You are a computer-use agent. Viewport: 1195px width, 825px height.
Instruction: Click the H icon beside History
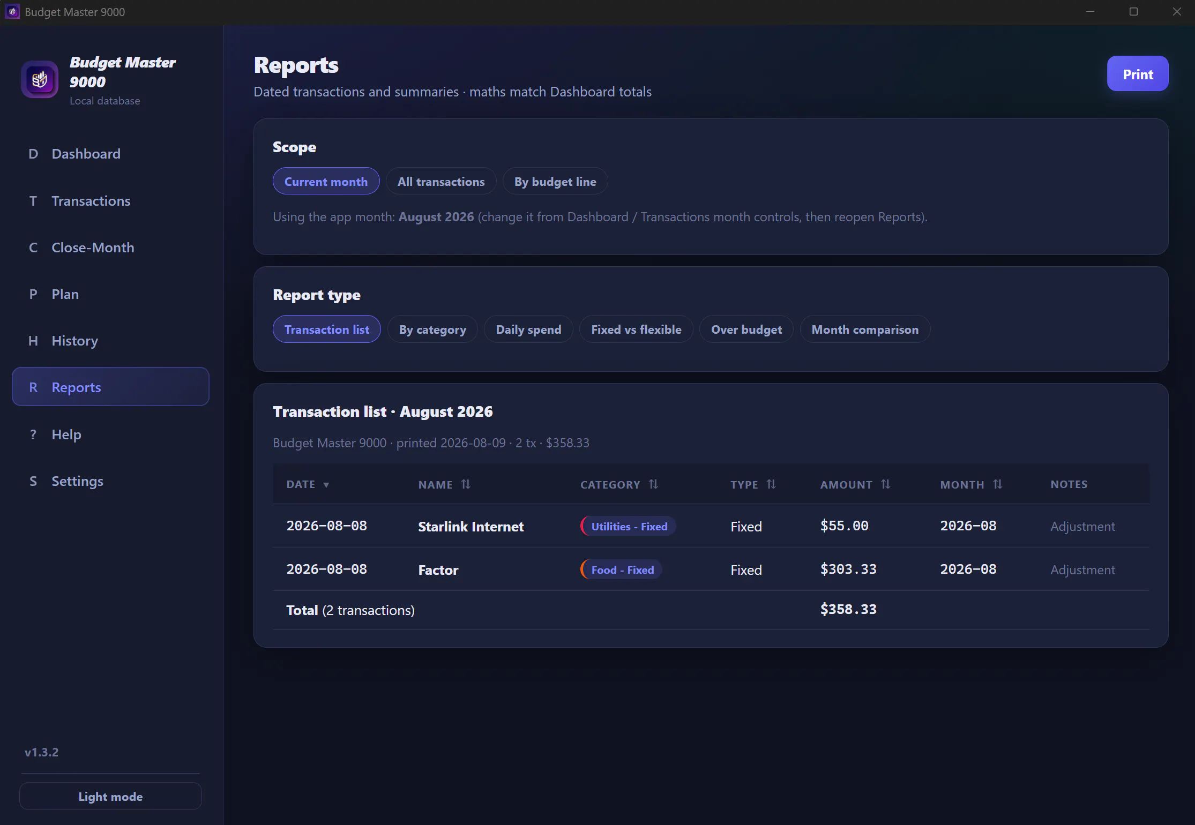[x=33, y=341]
